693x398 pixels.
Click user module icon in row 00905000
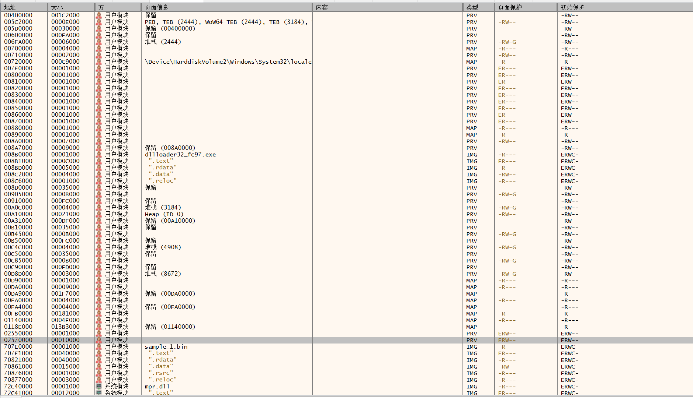99,194
